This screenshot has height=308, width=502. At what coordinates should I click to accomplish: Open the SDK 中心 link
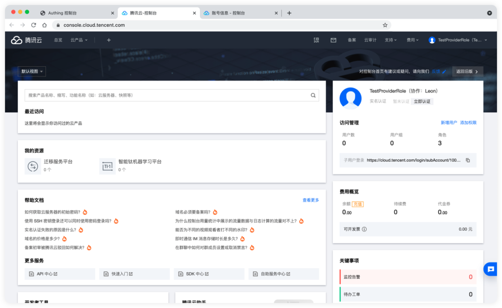tap(209, 274)
